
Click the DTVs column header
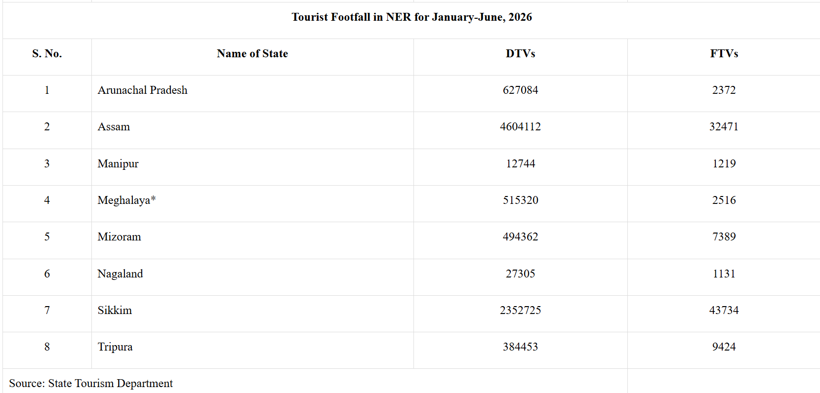pos(521,53)
